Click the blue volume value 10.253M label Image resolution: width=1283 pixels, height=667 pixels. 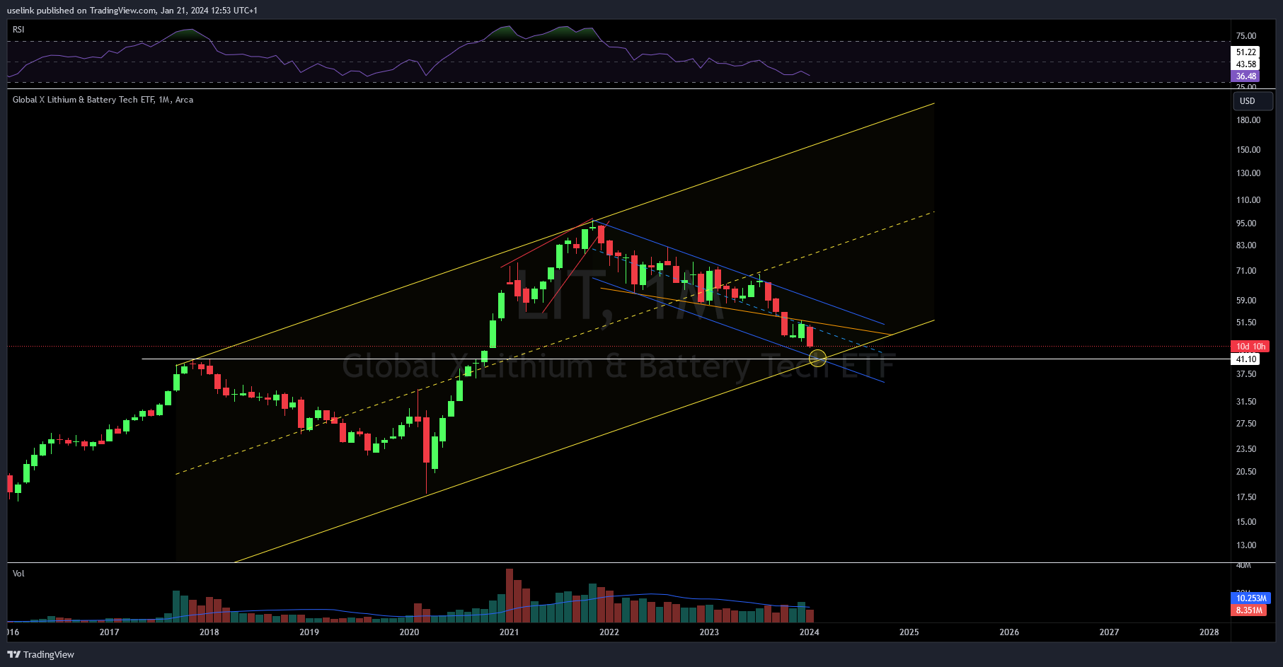tap(1250, 598)
